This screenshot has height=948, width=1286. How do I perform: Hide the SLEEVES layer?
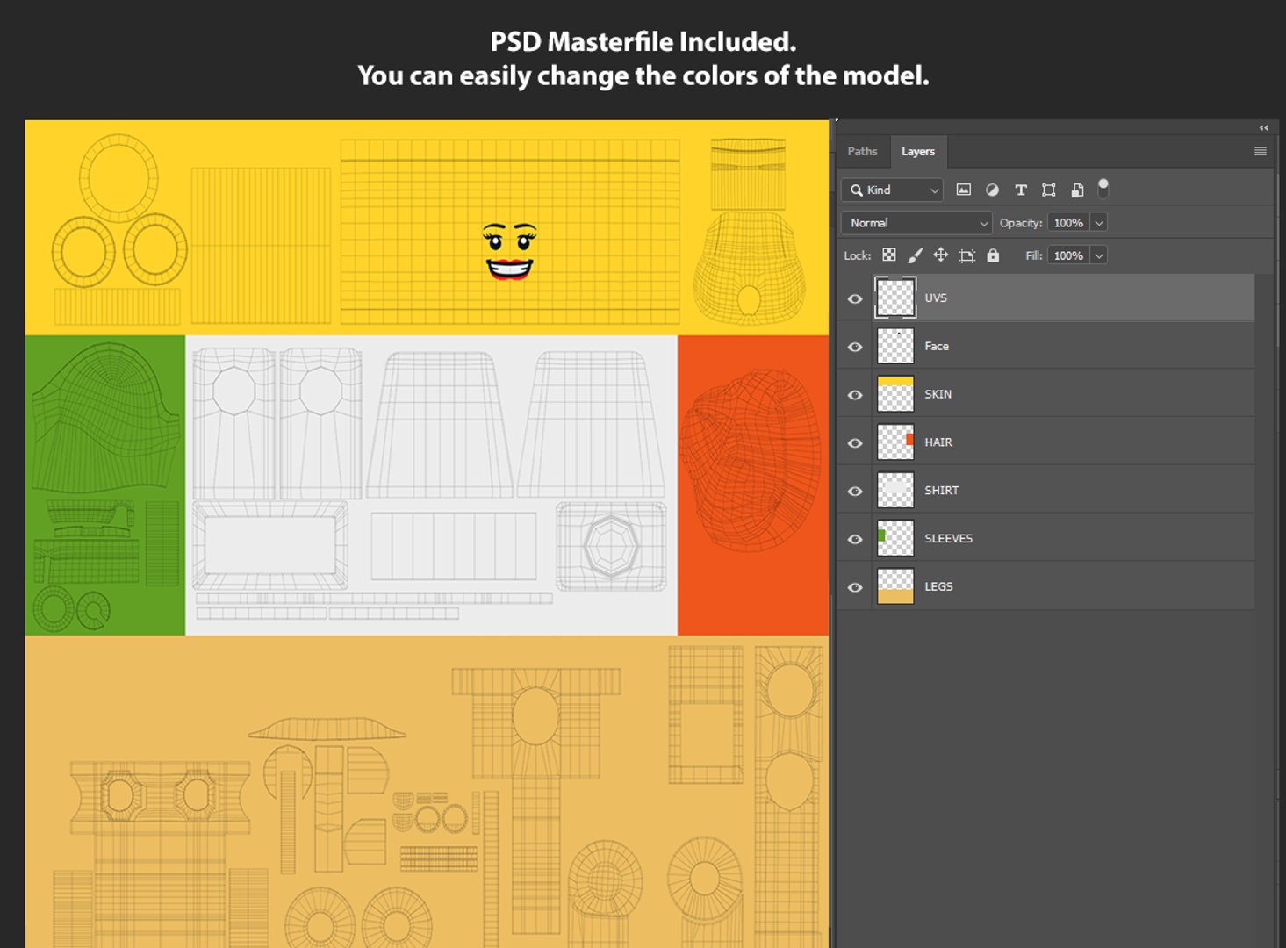(x=855, y=539)
